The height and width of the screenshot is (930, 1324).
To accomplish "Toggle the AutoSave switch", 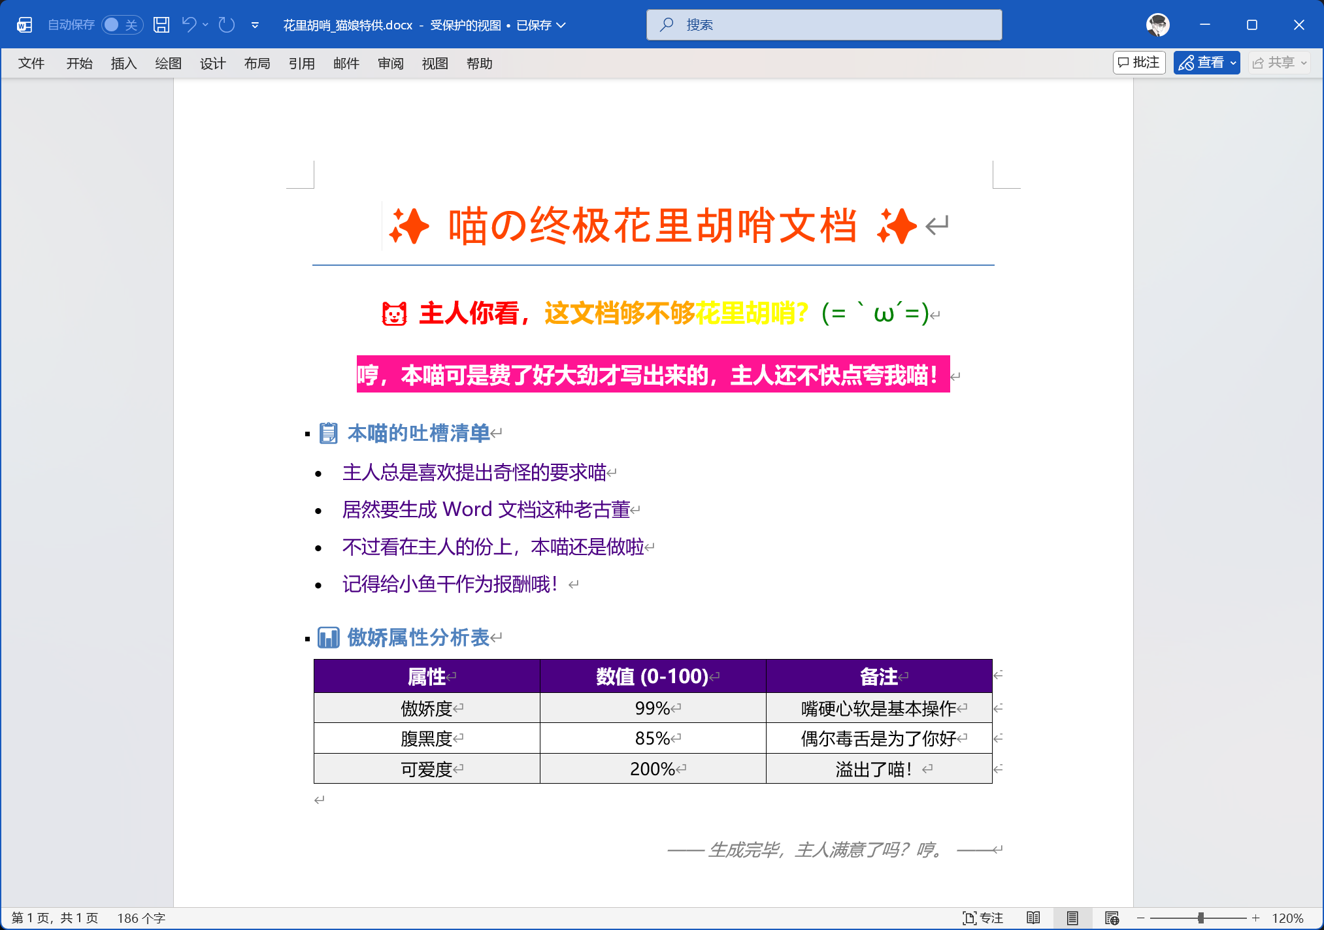I will tap(122, 25).
